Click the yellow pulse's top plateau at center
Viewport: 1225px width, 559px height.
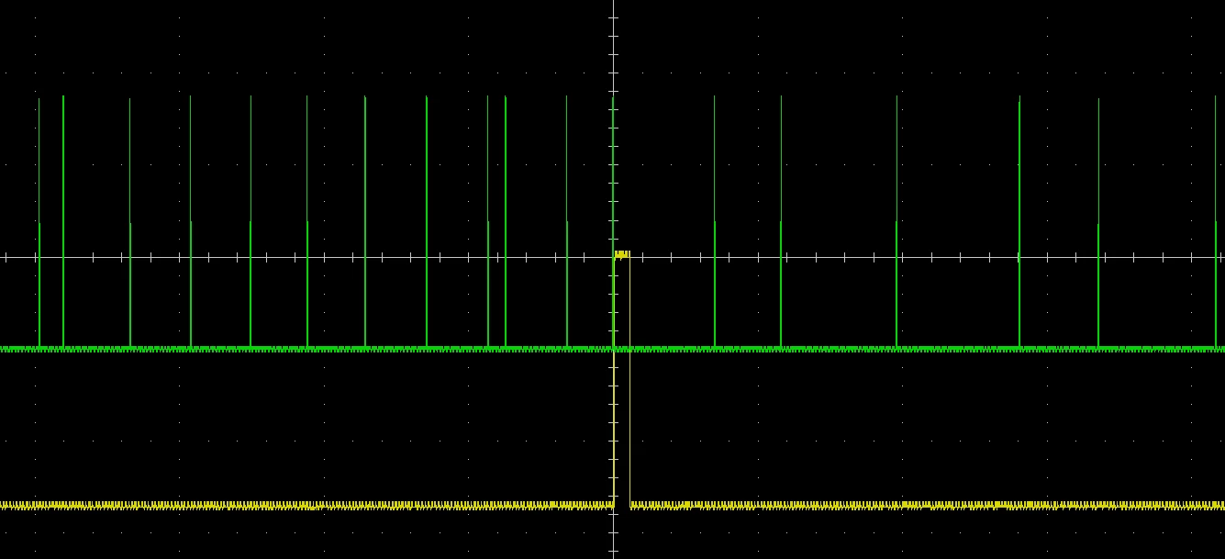pos(622,254)
